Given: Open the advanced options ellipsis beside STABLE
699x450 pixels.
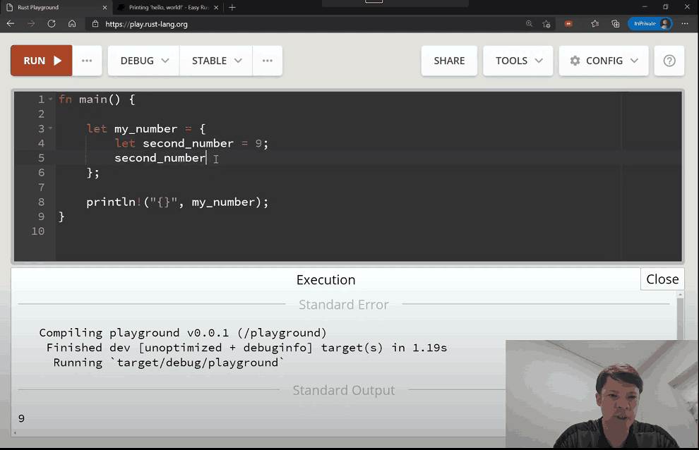Looking at the screenshot, I should tap(268, 61).
